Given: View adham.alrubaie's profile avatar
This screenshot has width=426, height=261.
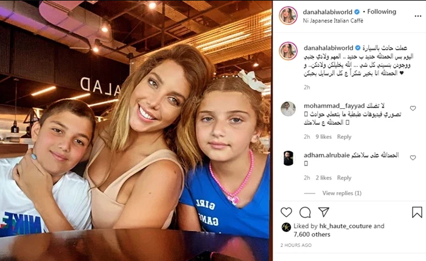Looking at the screenshot, I should [x=288, y=158].
